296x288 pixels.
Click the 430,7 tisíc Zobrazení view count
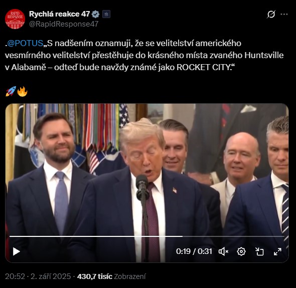point(111,276)
